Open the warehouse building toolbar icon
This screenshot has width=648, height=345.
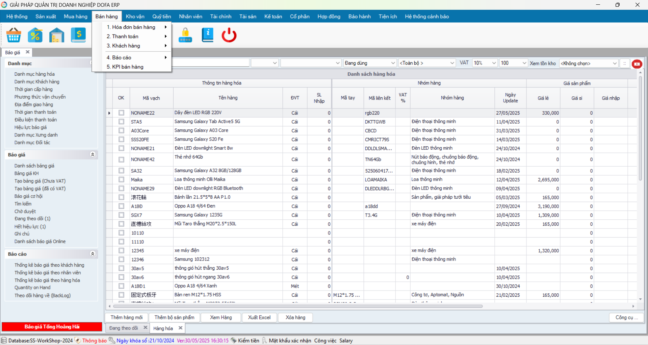click(x=57, y=35)
